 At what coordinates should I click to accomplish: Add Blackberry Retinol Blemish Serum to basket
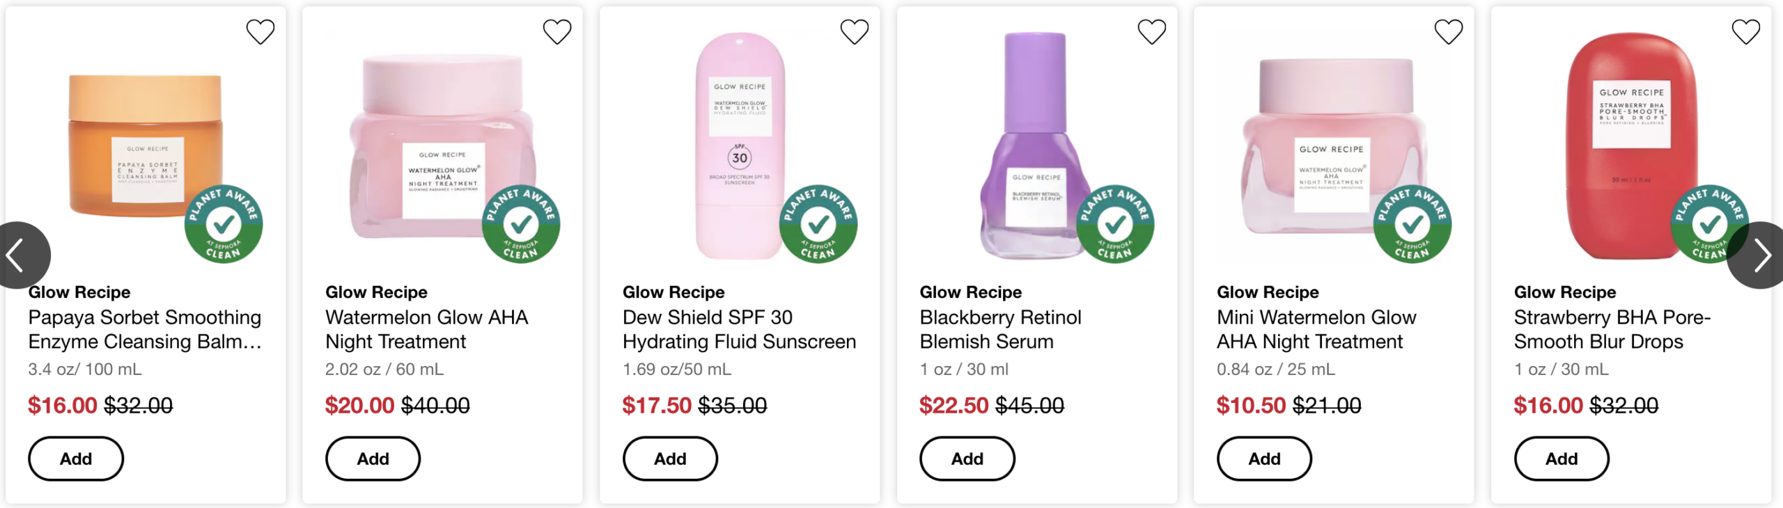coord(967,459)
